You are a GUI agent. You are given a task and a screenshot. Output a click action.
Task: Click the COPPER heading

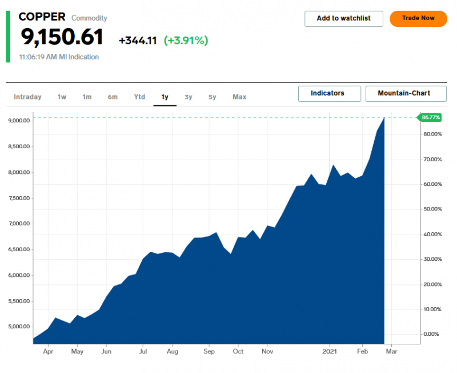click(x=42, y=17)
